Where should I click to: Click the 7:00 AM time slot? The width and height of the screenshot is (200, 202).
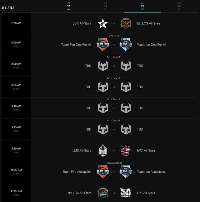tap(17, 23)
